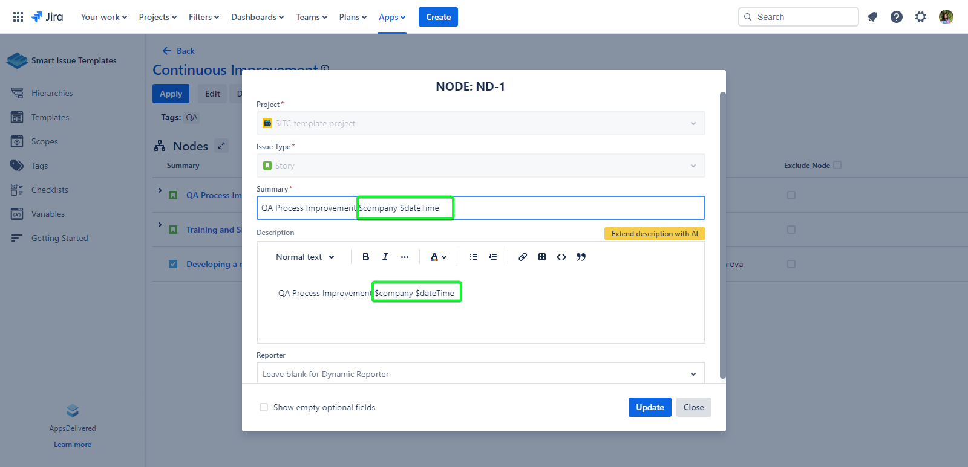Image resolution: width=968 pixels, height=467 pixels.
Task: Open the text color picker
Action: tap(438, 257)
